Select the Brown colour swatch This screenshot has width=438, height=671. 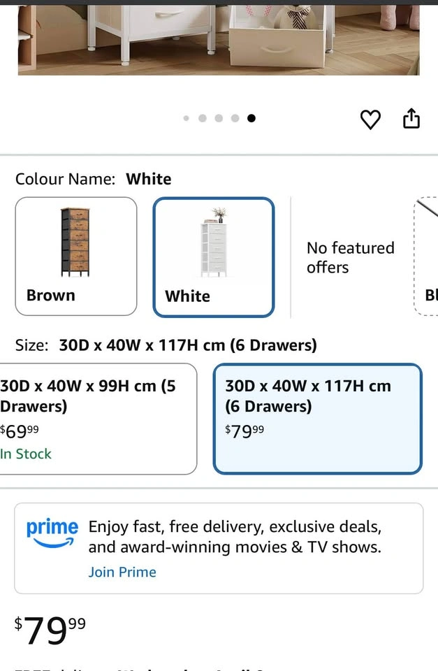[x=76, y=257]
